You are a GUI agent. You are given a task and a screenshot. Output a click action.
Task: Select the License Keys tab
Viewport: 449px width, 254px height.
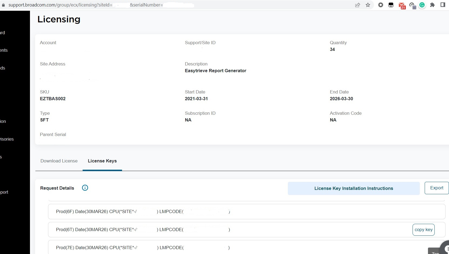click(102, 161)
